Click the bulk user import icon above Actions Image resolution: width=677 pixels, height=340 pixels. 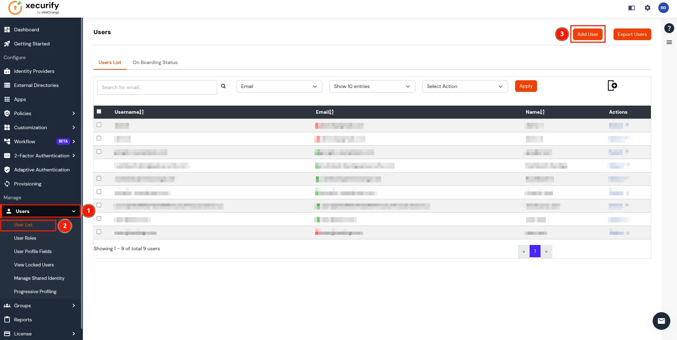tap(612, 86)
